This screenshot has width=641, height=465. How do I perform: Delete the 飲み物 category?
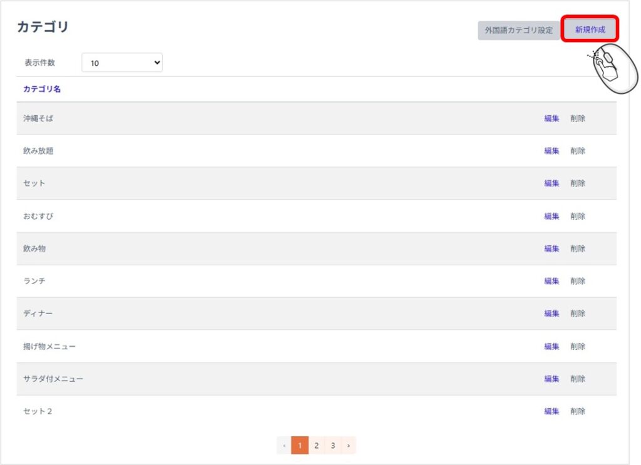coord(578,248)
